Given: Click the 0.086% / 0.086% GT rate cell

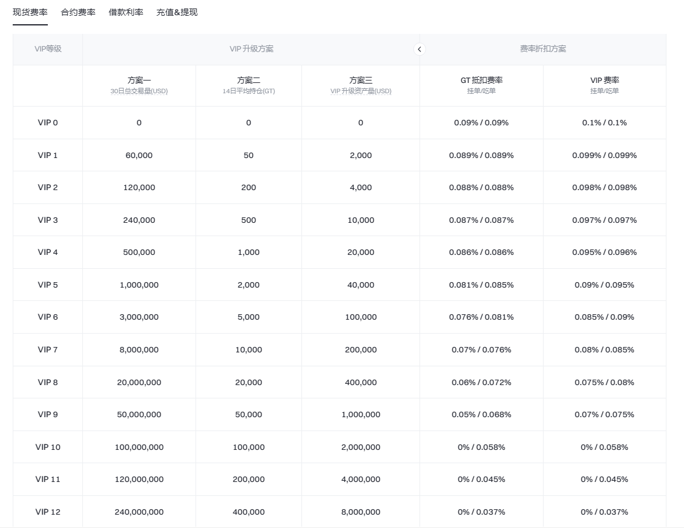Looking at the screenshot, I should click(482, 252).
